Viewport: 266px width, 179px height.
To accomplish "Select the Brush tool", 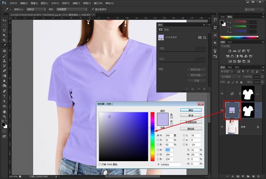I will coord(5,56).
